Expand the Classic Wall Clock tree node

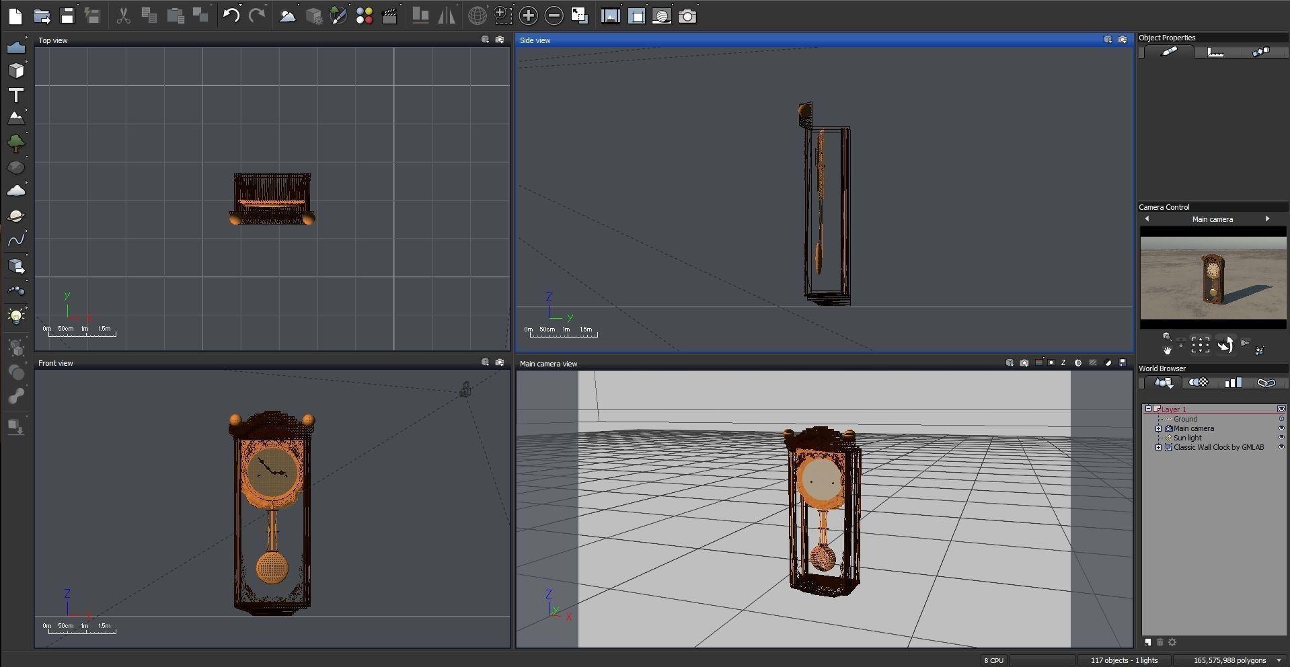pos(1159,447)
